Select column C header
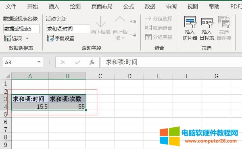 [x=100, y=76]
